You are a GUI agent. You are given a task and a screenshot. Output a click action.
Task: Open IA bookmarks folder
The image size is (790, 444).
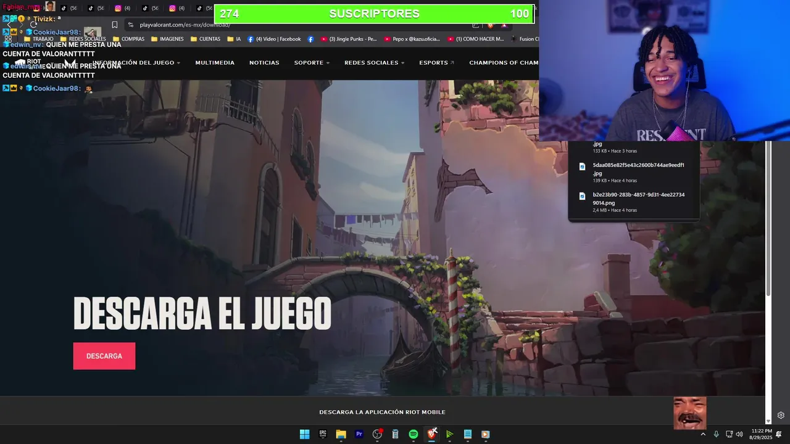tap(234, 39)
